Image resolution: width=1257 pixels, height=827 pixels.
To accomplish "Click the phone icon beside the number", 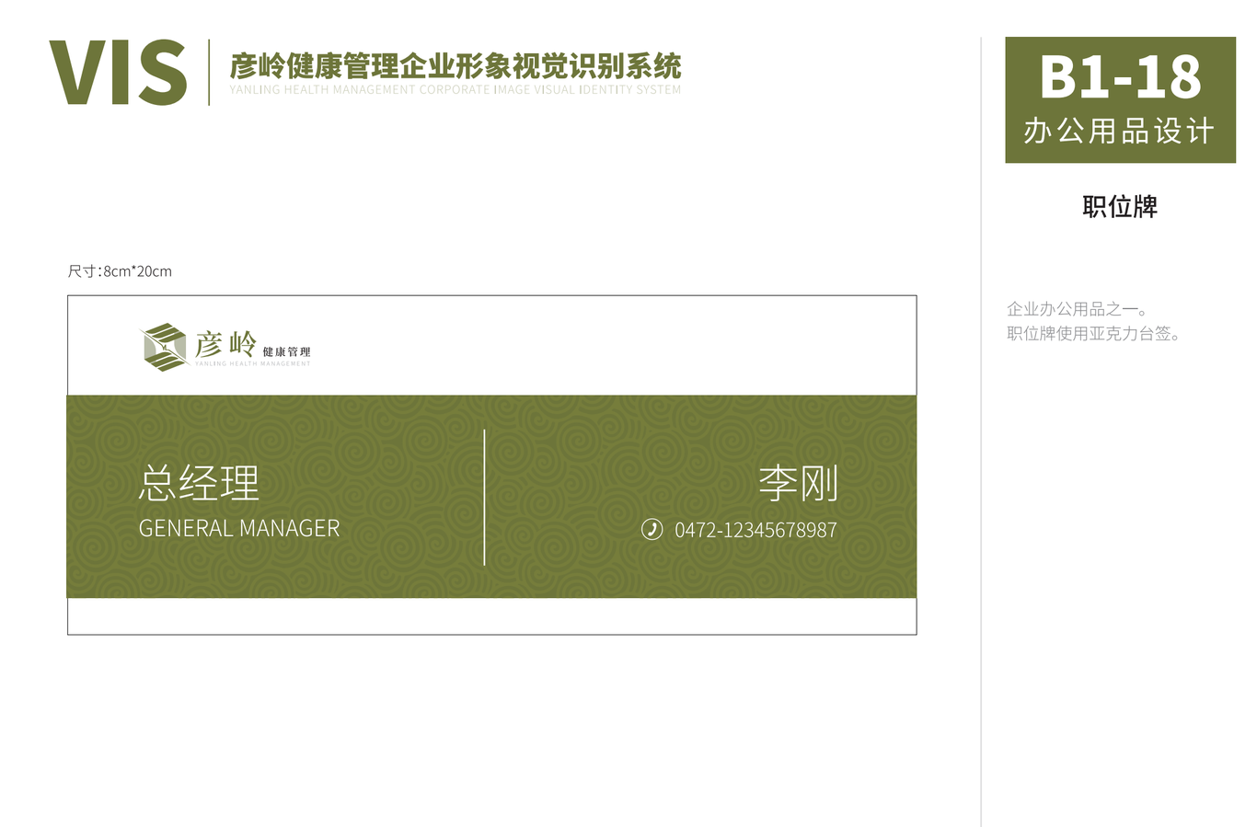I will [652, 529].
